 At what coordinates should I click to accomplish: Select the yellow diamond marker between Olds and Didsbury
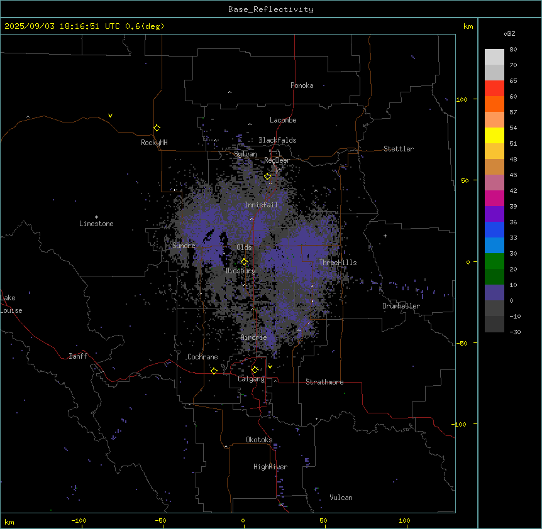[x=244, y=262]
